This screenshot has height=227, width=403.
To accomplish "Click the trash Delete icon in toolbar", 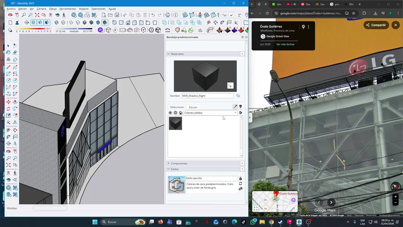I will pyautogui.click(x=145, y=15).
